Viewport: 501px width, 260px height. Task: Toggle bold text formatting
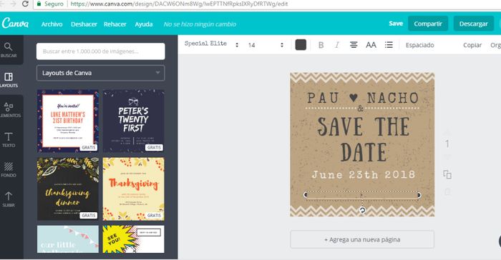[x=321, y=45]
